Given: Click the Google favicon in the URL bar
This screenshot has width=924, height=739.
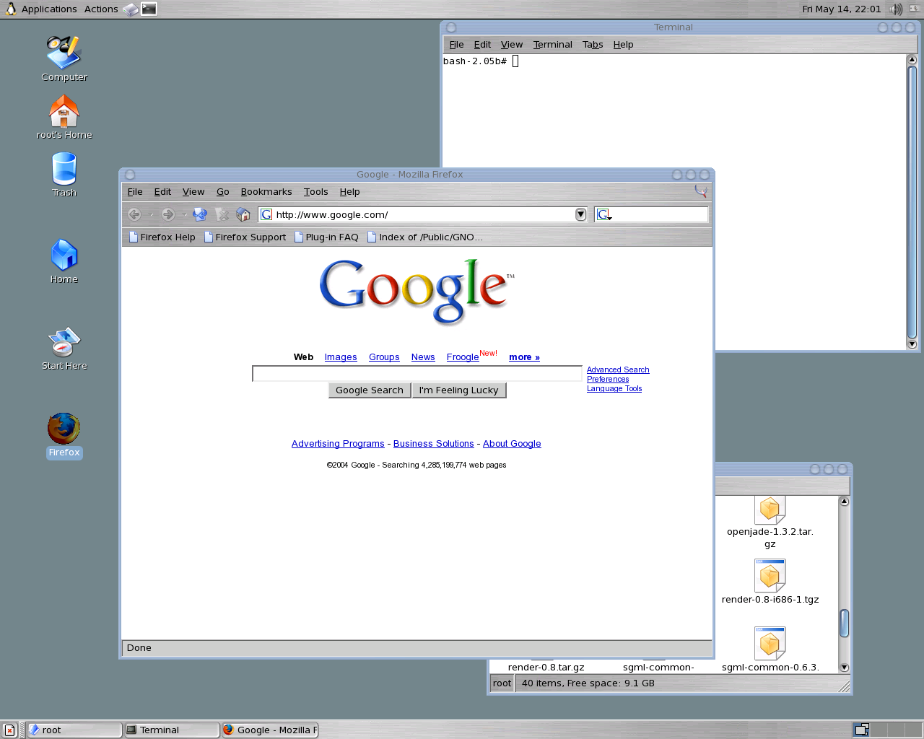Looking at the screenshot, I should coord(266,214).
